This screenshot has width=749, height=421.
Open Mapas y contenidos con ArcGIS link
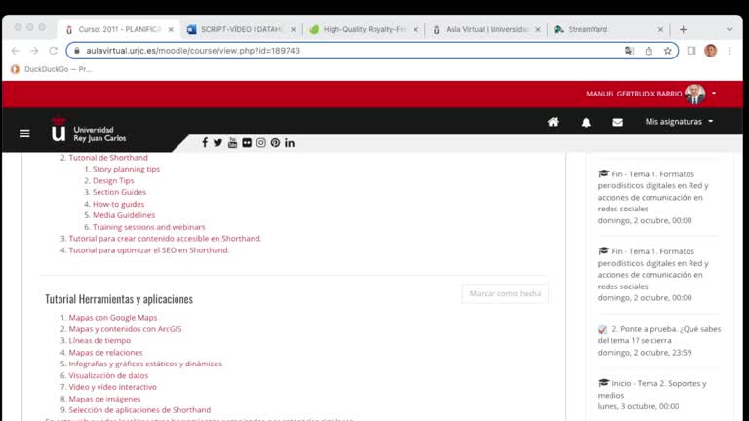[x=125, y=329]
